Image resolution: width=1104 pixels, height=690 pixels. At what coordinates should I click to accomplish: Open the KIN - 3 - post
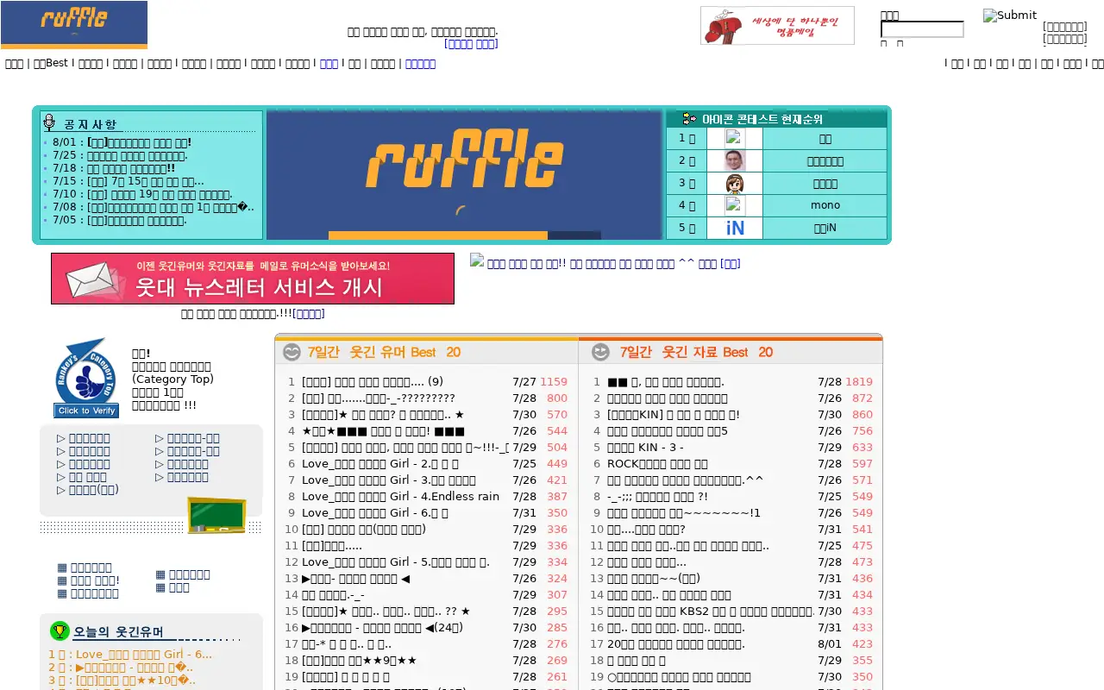(x=645, y=447)
